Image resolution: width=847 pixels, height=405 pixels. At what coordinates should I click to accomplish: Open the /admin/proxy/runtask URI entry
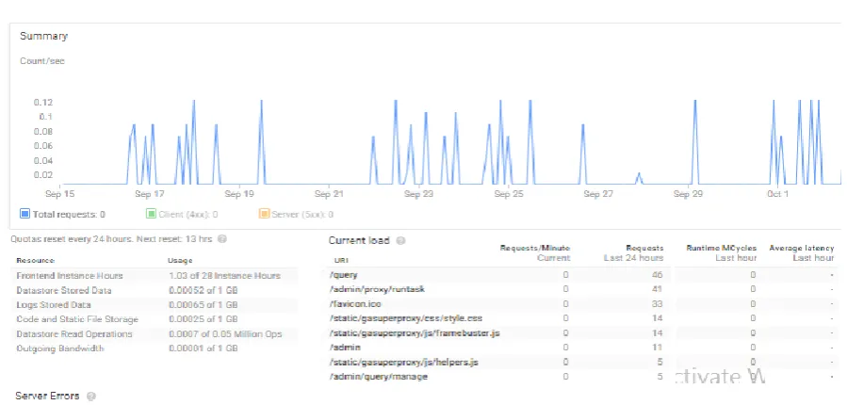(x=377, y=289)
